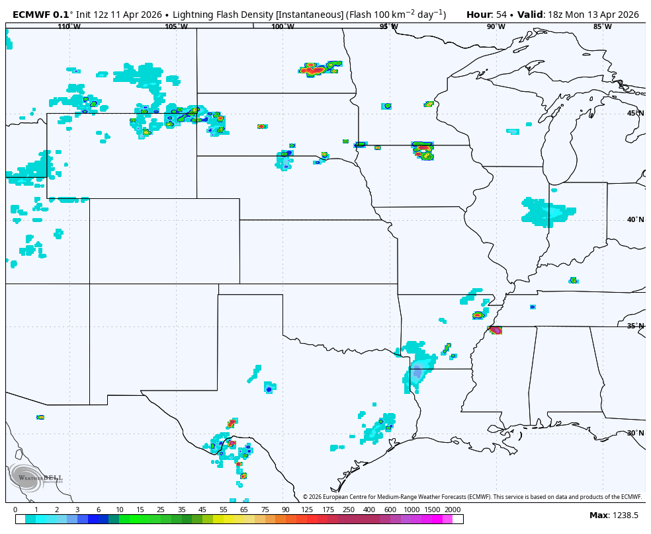Image resolution: width=651 pixels, height=534 pixels.
Task: Click the 35°N latitude label
Action: [x=636, y=326]
